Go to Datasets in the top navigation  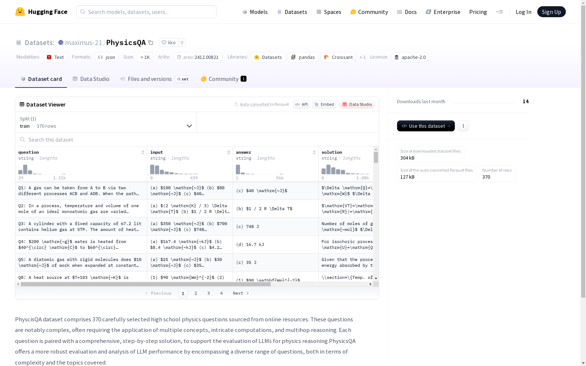pos(292,12)
